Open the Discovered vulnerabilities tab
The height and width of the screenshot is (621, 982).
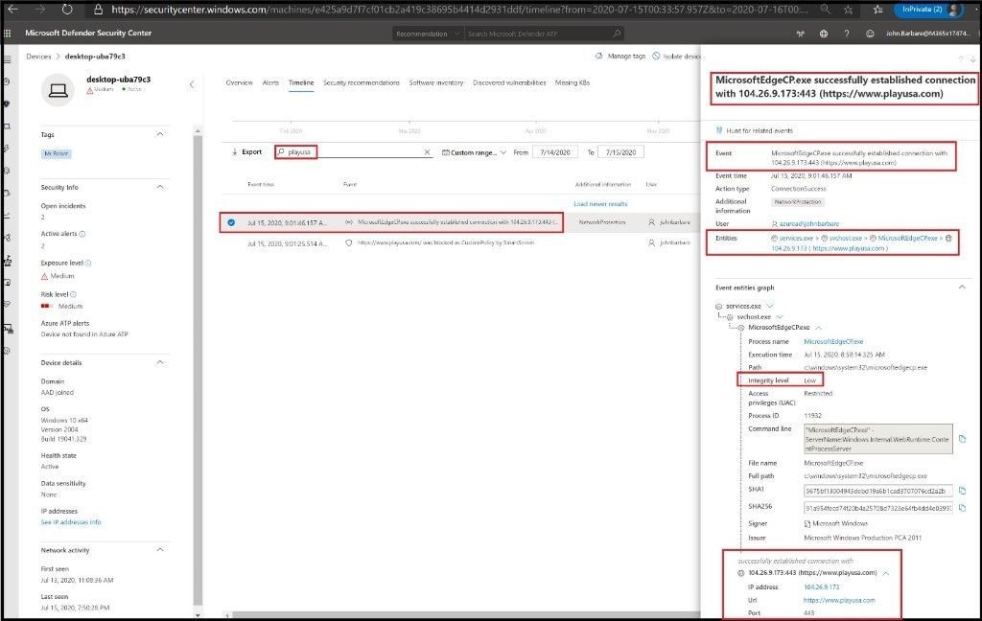[509, 82]
